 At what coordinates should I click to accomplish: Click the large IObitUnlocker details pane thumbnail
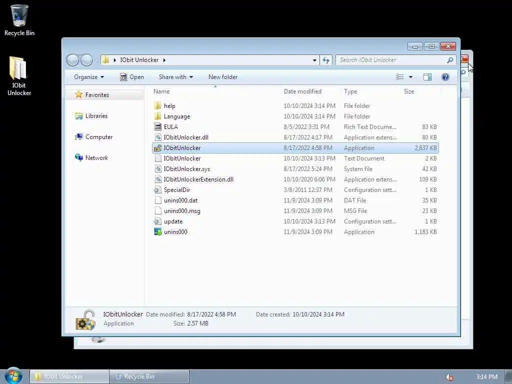pos(85,319)
